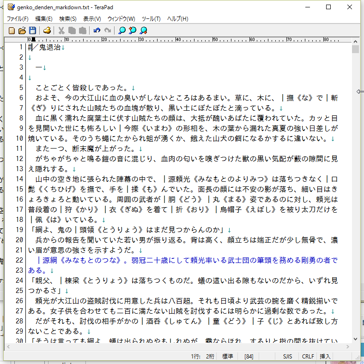
Task: Click the text 棟梁《とうりょう》 on line 24
Action: pyautogui.click(x=97, y=280)
